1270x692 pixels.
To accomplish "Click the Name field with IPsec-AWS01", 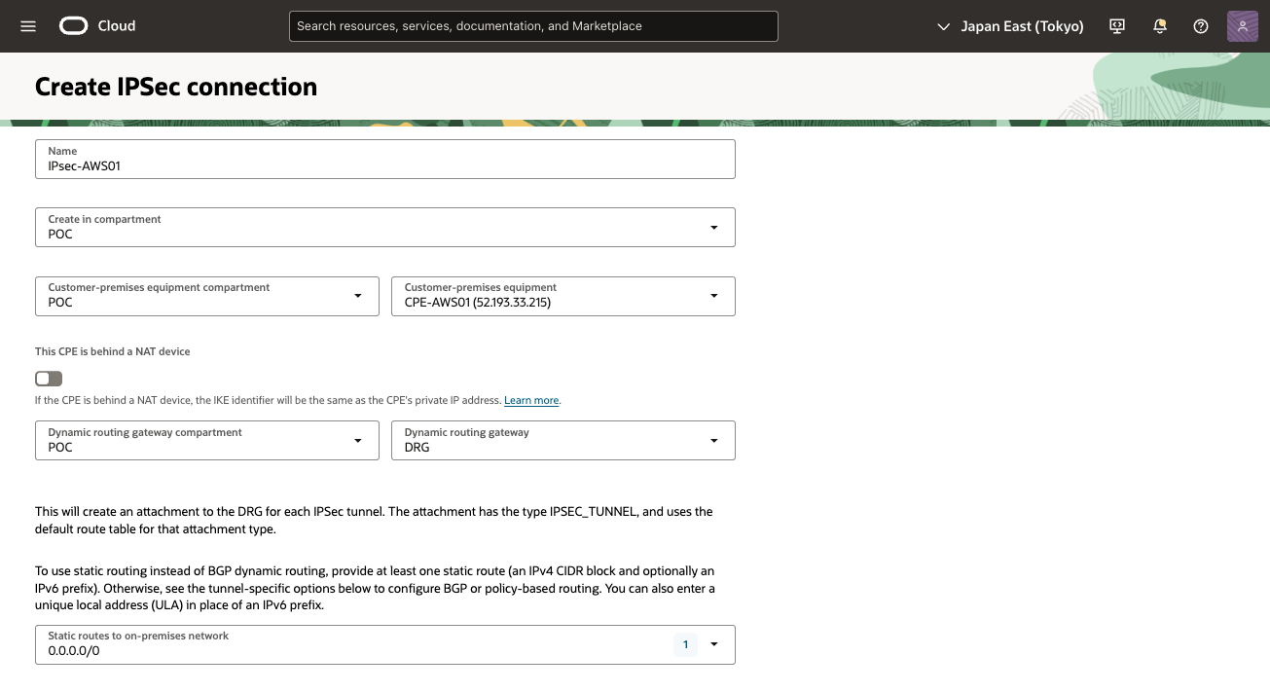I will (385, 160).
